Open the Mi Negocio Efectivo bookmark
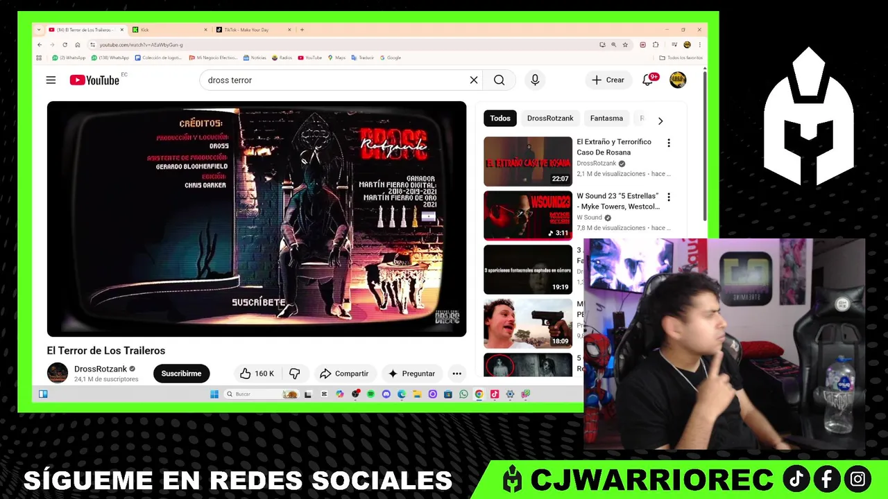Viewport: 888px width, 499px height. point(213,58)
